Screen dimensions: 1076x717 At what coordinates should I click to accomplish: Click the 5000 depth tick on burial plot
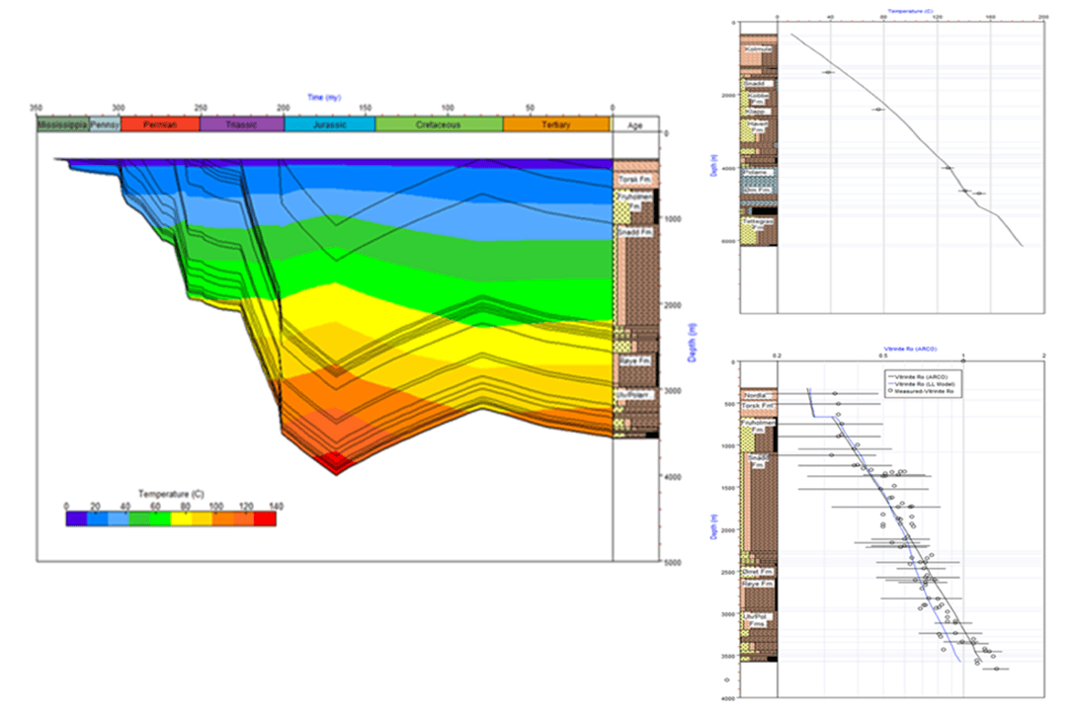(673, 562)
